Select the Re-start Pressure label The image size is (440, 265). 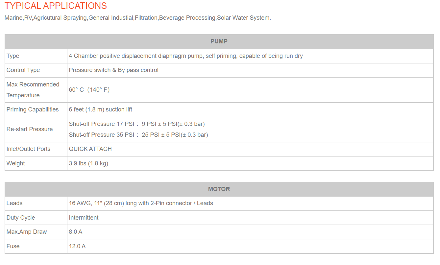coord(30,129)
